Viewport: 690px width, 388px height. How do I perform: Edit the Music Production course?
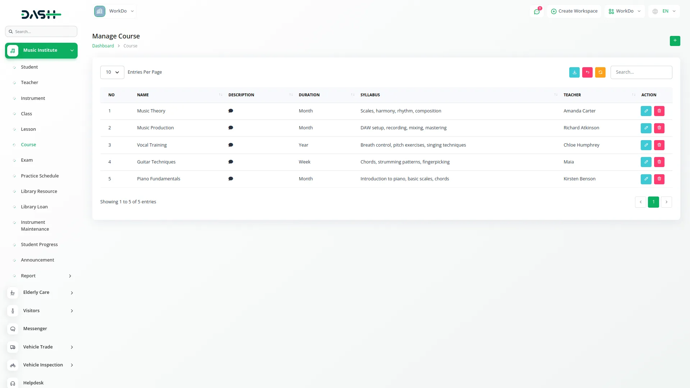(646, 128)
